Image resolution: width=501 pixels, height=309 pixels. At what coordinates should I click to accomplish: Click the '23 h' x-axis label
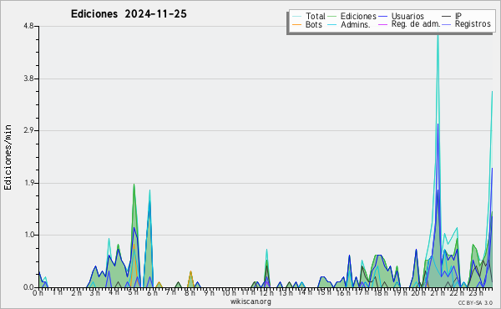tap(475, 293)
